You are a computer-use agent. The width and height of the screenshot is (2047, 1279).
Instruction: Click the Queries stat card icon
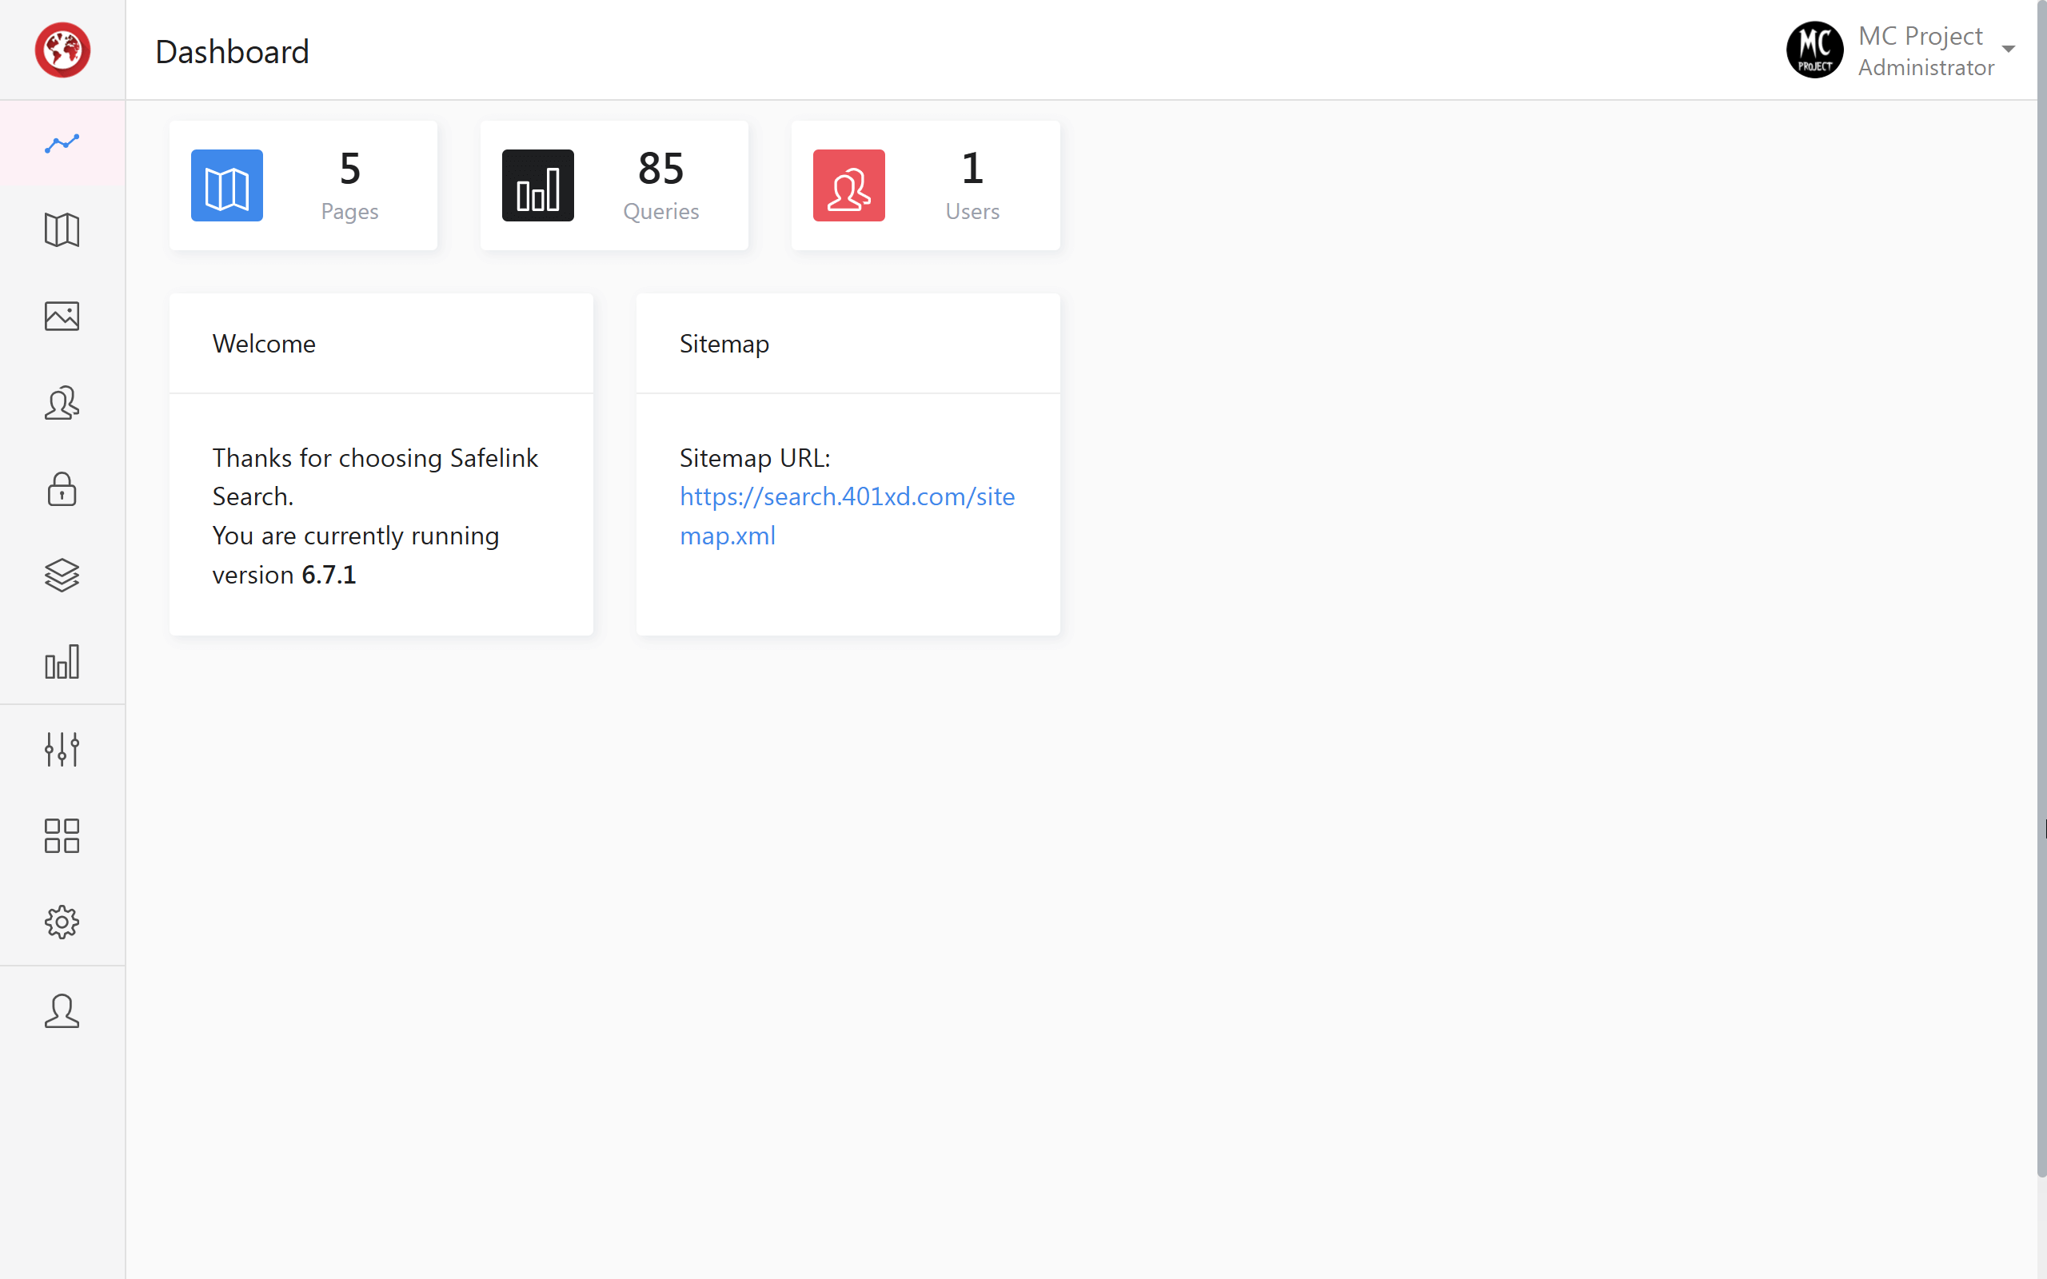(537, 185)
